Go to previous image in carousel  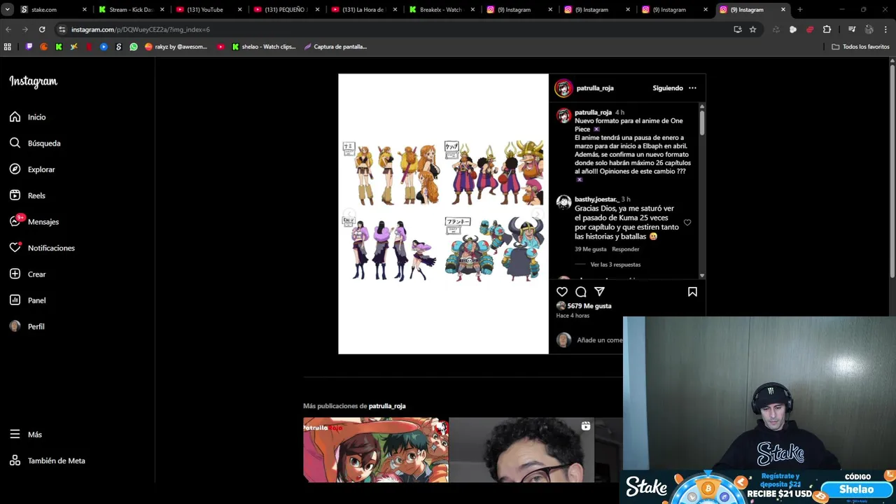point(349,214)
